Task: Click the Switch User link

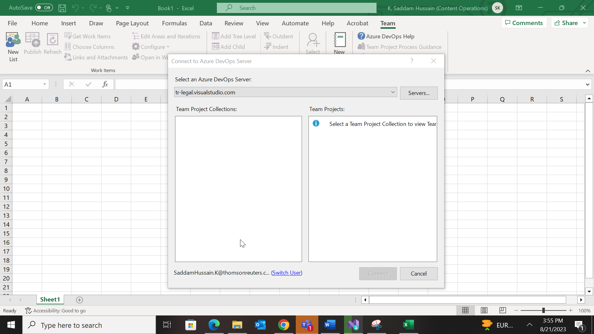Action: pos(286,272)
